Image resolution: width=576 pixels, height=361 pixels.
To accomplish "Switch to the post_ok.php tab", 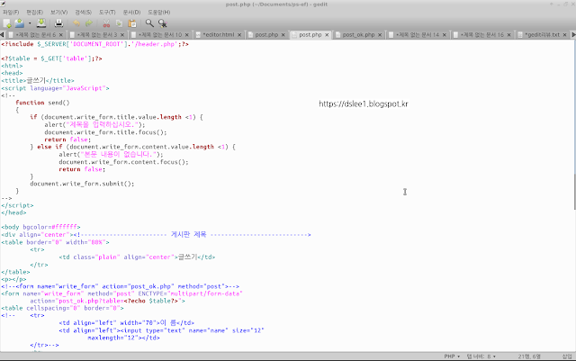I will click(358, 34).
